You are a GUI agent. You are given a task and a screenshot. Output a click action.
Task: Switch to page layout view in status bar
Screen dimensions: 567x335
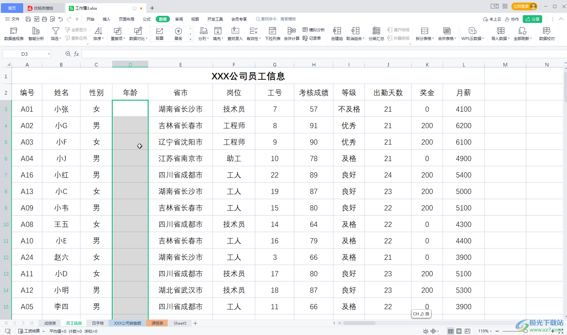459,331
